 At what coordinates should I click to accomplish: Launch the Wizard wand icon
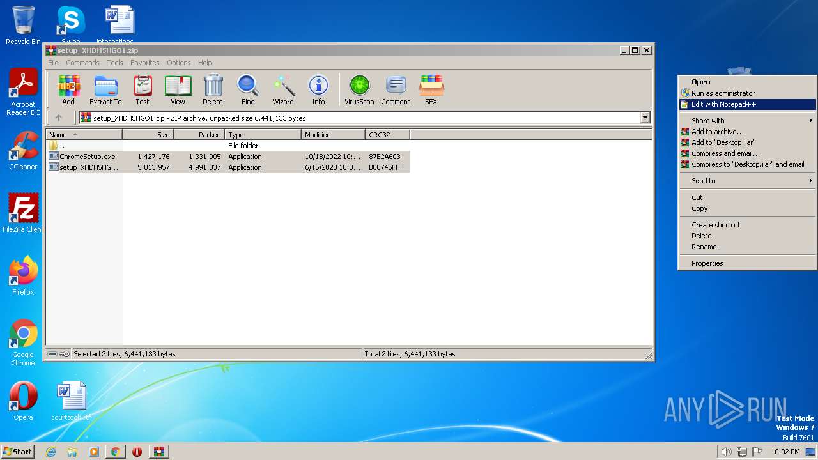pyautogui.click(x=283, y=89)
